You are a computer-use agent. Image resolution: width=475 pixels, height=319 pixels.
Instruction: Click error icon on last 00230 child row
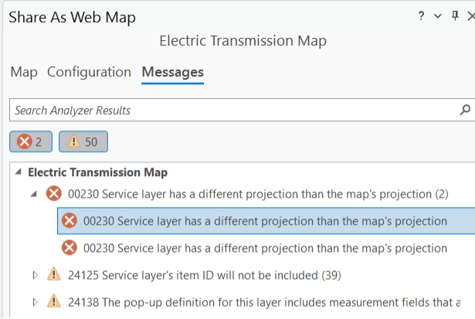pos(70,248)
